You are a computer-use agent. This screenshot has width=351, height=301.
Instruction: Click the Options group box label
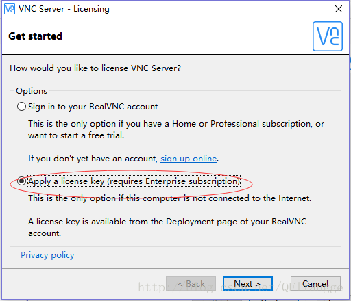[x=32, y=91]
